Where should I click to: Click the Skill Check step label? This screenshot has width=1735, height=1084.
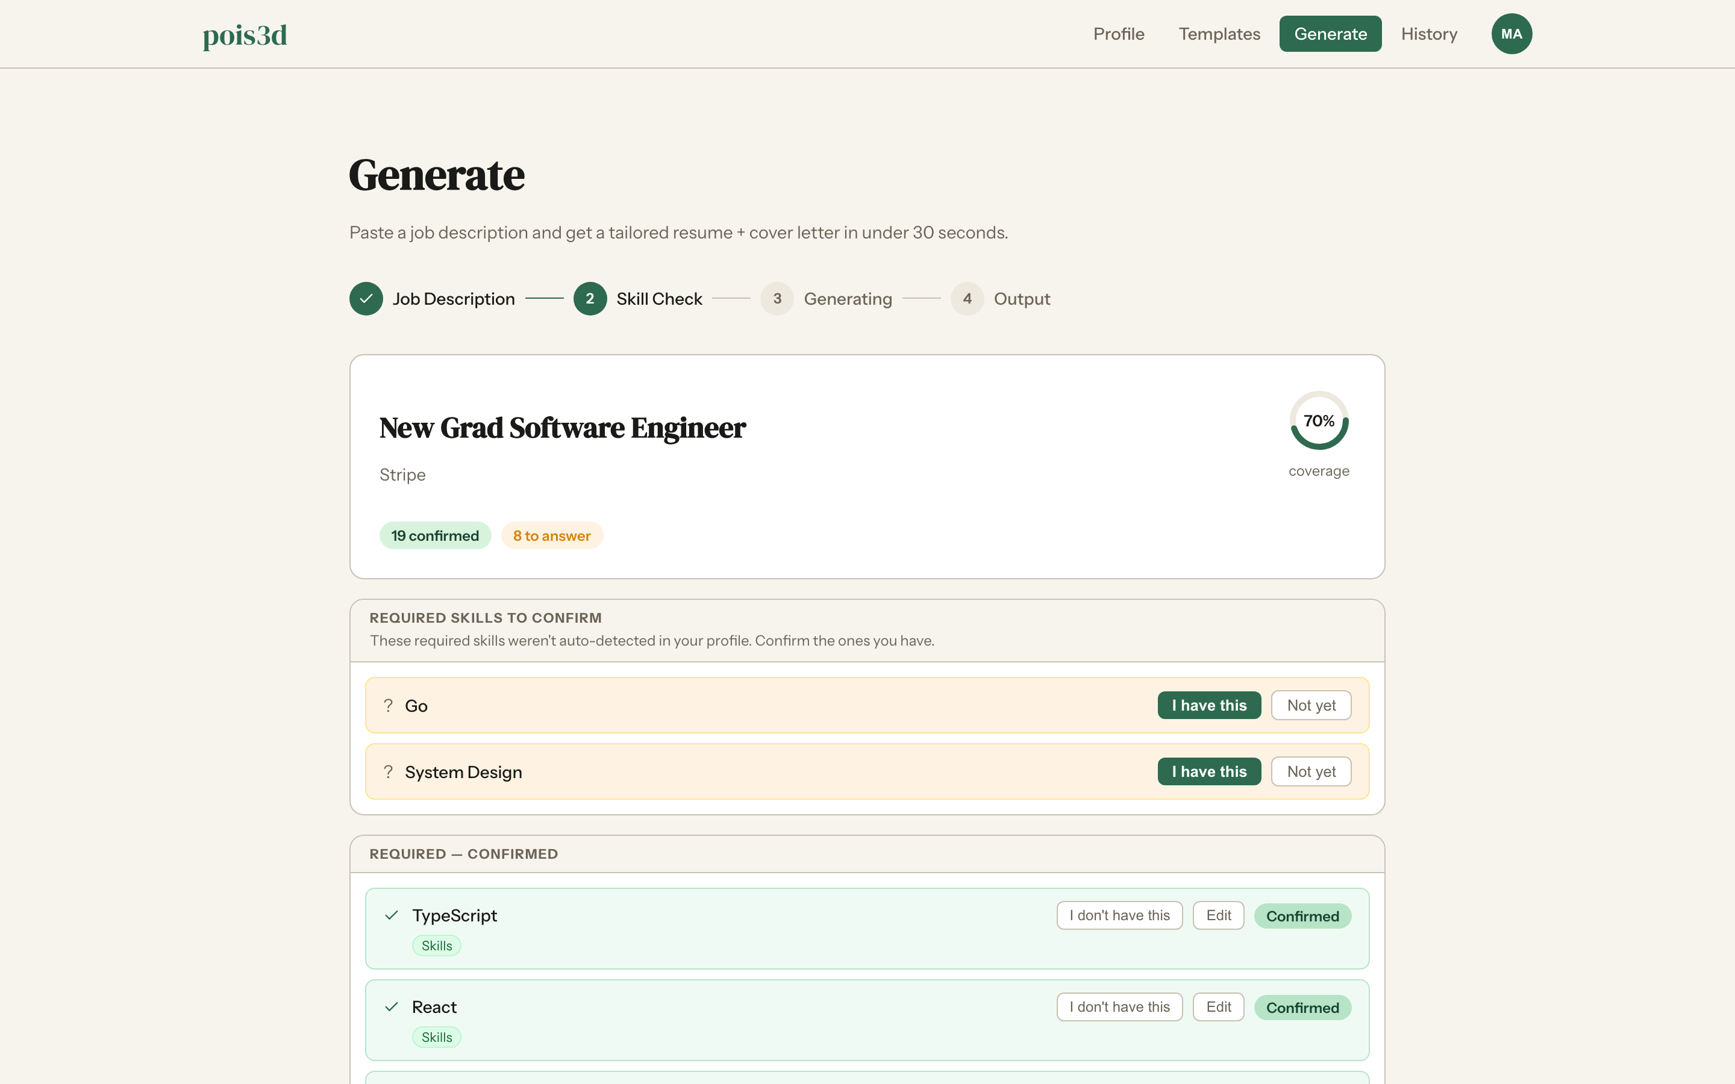coord(659,299)
